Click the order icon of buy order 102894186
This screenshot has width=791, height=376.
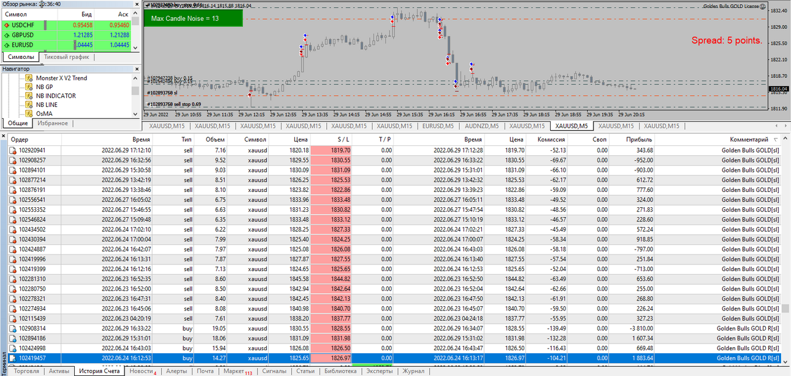pos(12,339)
